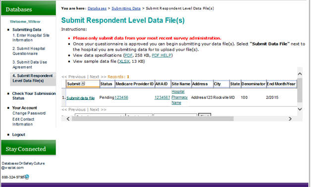Sort by State column header

(235, 84)
